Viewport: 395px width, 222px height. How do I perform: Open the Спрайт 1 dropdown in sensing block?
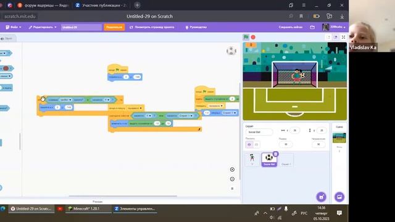pos(186,116)
